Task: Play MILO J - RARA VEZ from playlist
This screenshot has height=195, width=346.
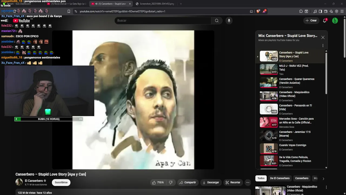Action: tap(291, 69)
